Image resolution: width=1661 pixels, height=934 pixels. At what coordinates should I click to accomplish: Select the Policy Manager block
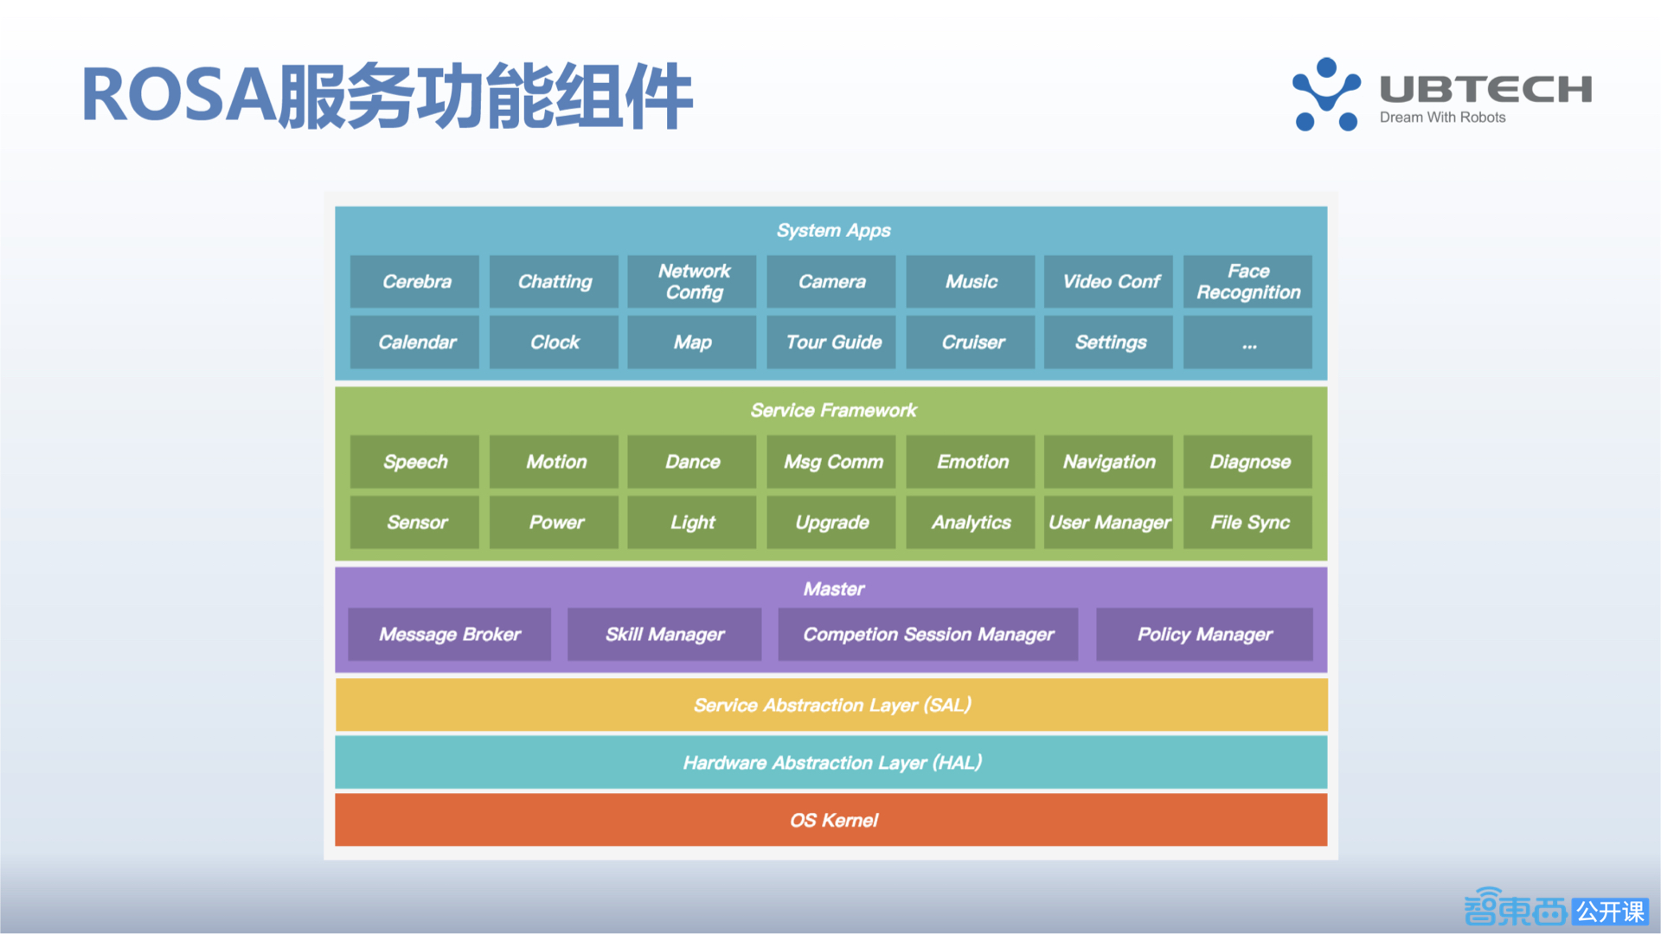click(1204, 635)
